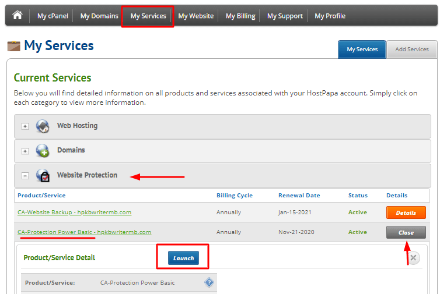The width and height of the screenshot is (440, 294).
Task: Click the CA-Protection Power Basic detail value
Action: (x=138, y=283)
